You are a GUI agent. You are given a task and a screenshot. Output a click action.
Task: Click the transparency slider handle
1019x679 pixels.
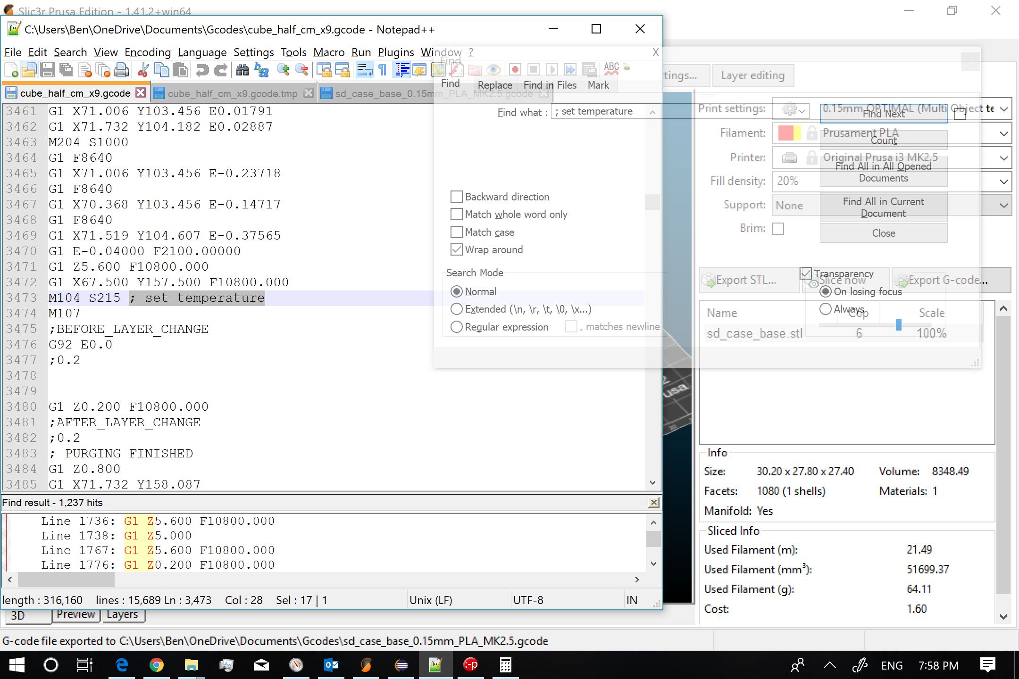[898, 324]
